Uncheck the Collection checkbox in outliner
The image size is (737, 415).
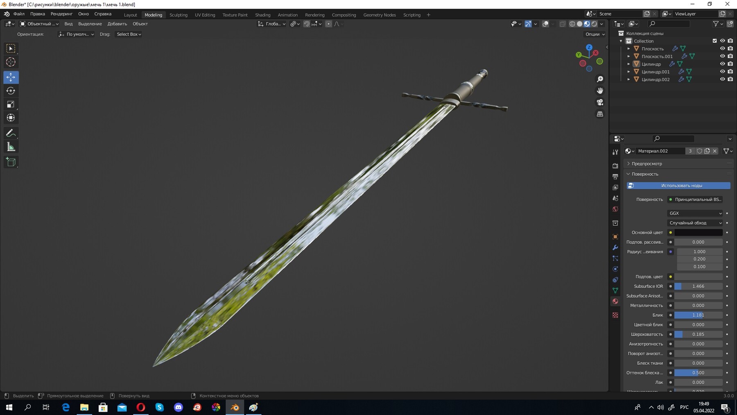coord(714,41)
